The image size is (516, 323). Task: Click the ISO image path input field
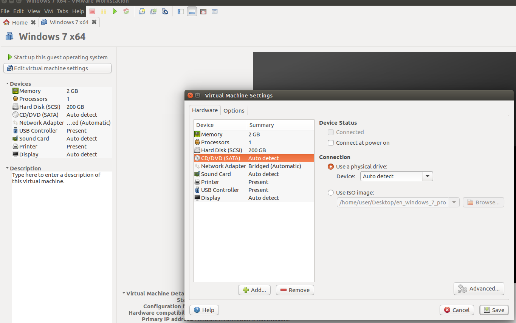point(393,202)
